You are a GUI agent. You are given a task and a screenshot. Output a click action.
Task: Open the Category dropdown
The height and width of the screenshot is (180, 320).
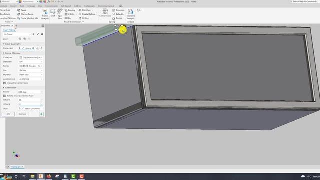click(x=31, y=58)
